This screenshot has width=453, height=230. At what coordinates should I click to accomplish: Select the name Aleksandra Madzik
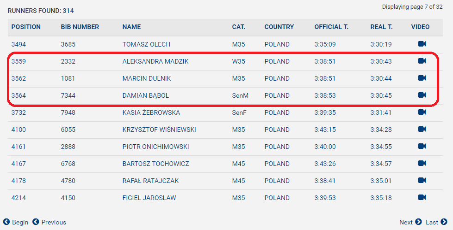pos(155,61)
